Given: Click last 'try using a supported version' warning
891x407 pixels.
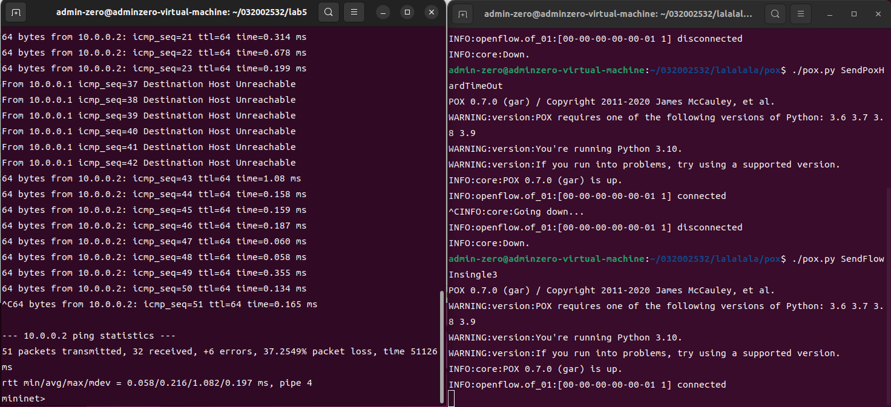Looking at the screenshot, I should coord(644,353).
